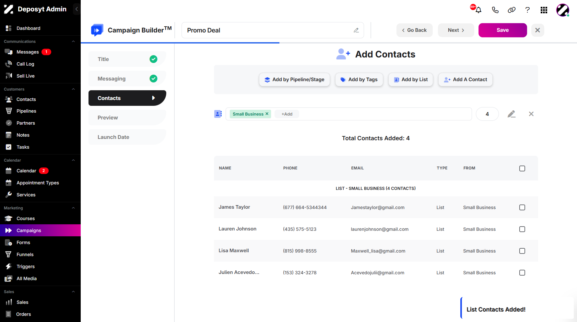This screenshot has height=322, width=577.
Task: Click the pencil icon in campaign name field
Action: pos(356,30)
